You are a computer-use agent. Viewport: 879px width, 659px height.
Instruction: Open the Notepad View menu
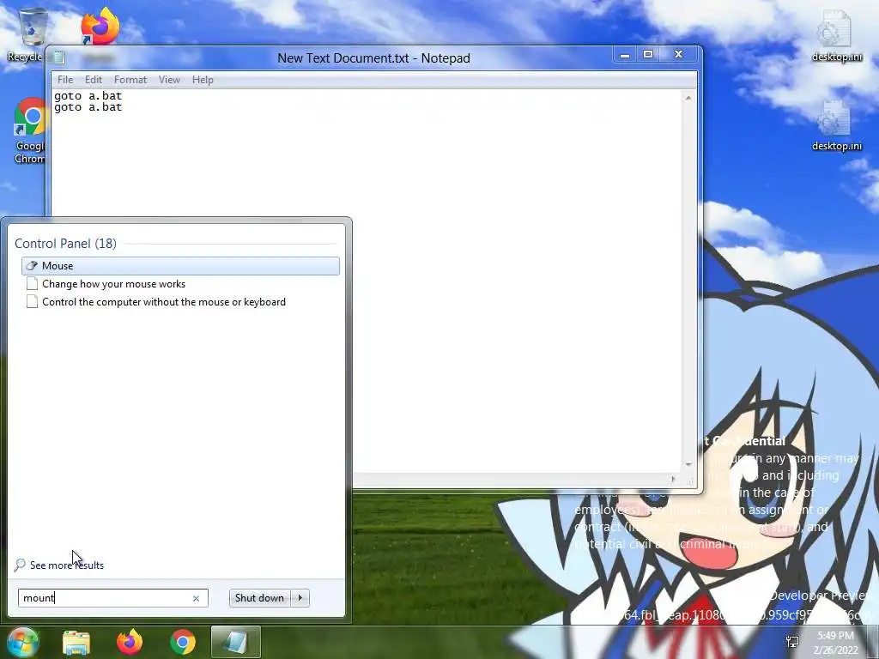pos(169,80)
